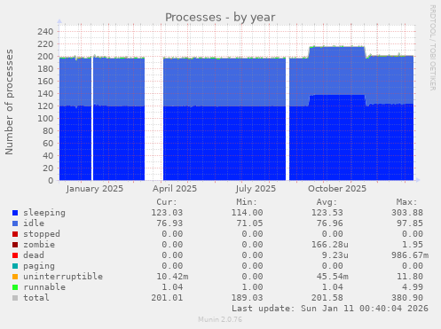Click total current value 201.01

coord(167,298)
